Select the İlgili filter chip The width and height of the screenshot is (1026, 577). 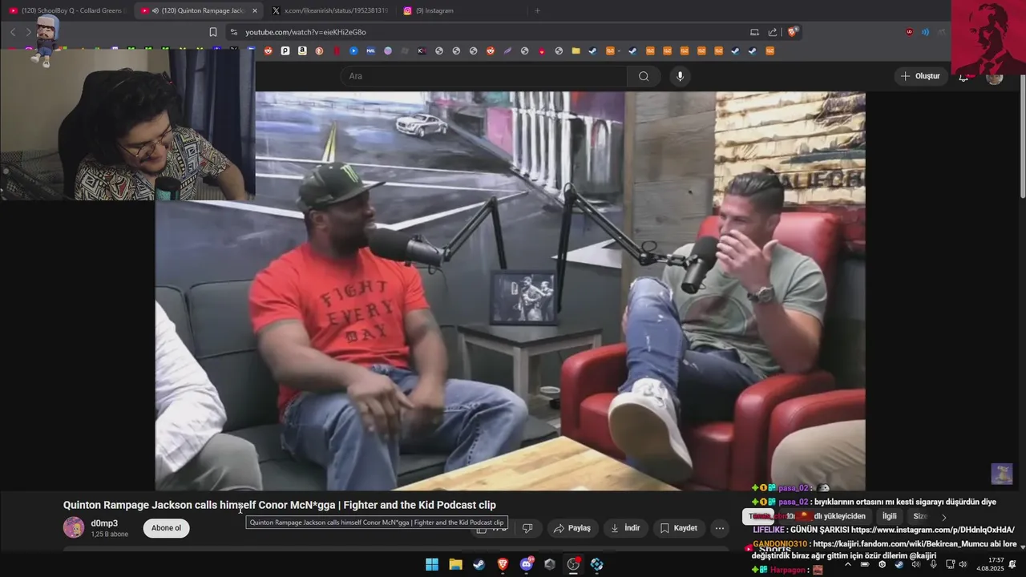coord(889,517)
